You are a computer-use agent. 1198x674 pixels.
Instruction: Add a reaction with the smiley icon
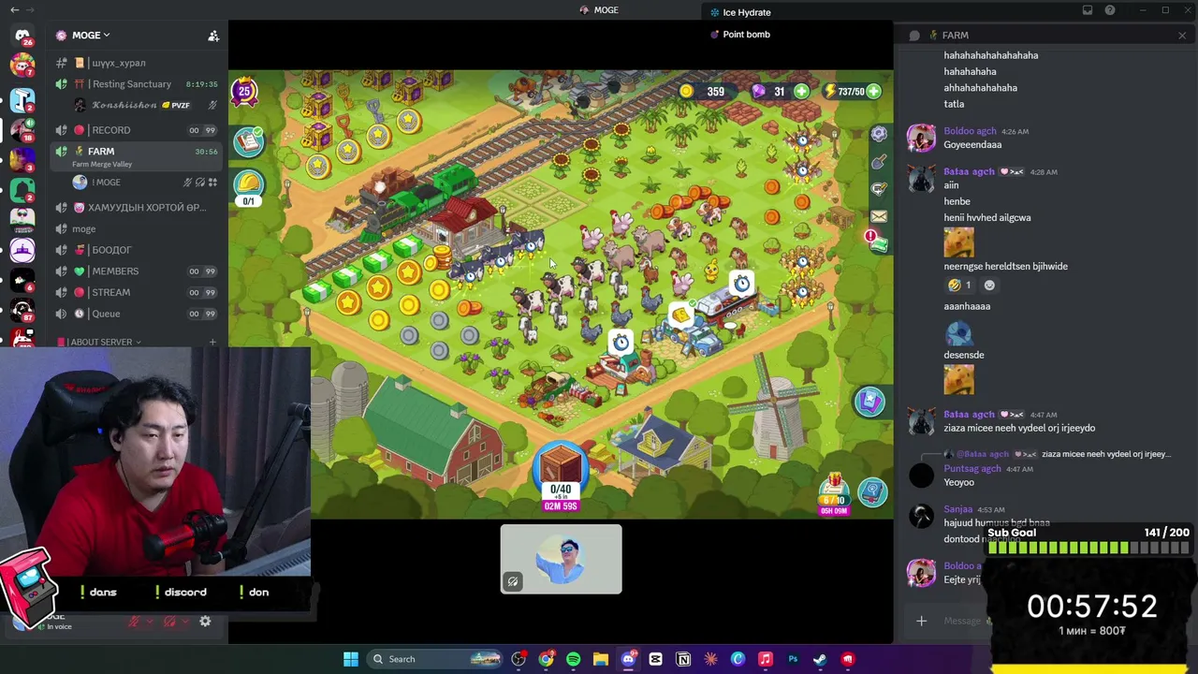[989, 286]
